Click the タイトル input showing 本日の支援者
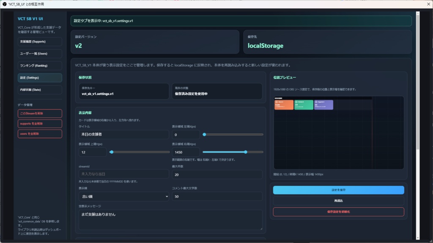The width and height of the screenshot is (433, 243). click(x=124, y=134)
